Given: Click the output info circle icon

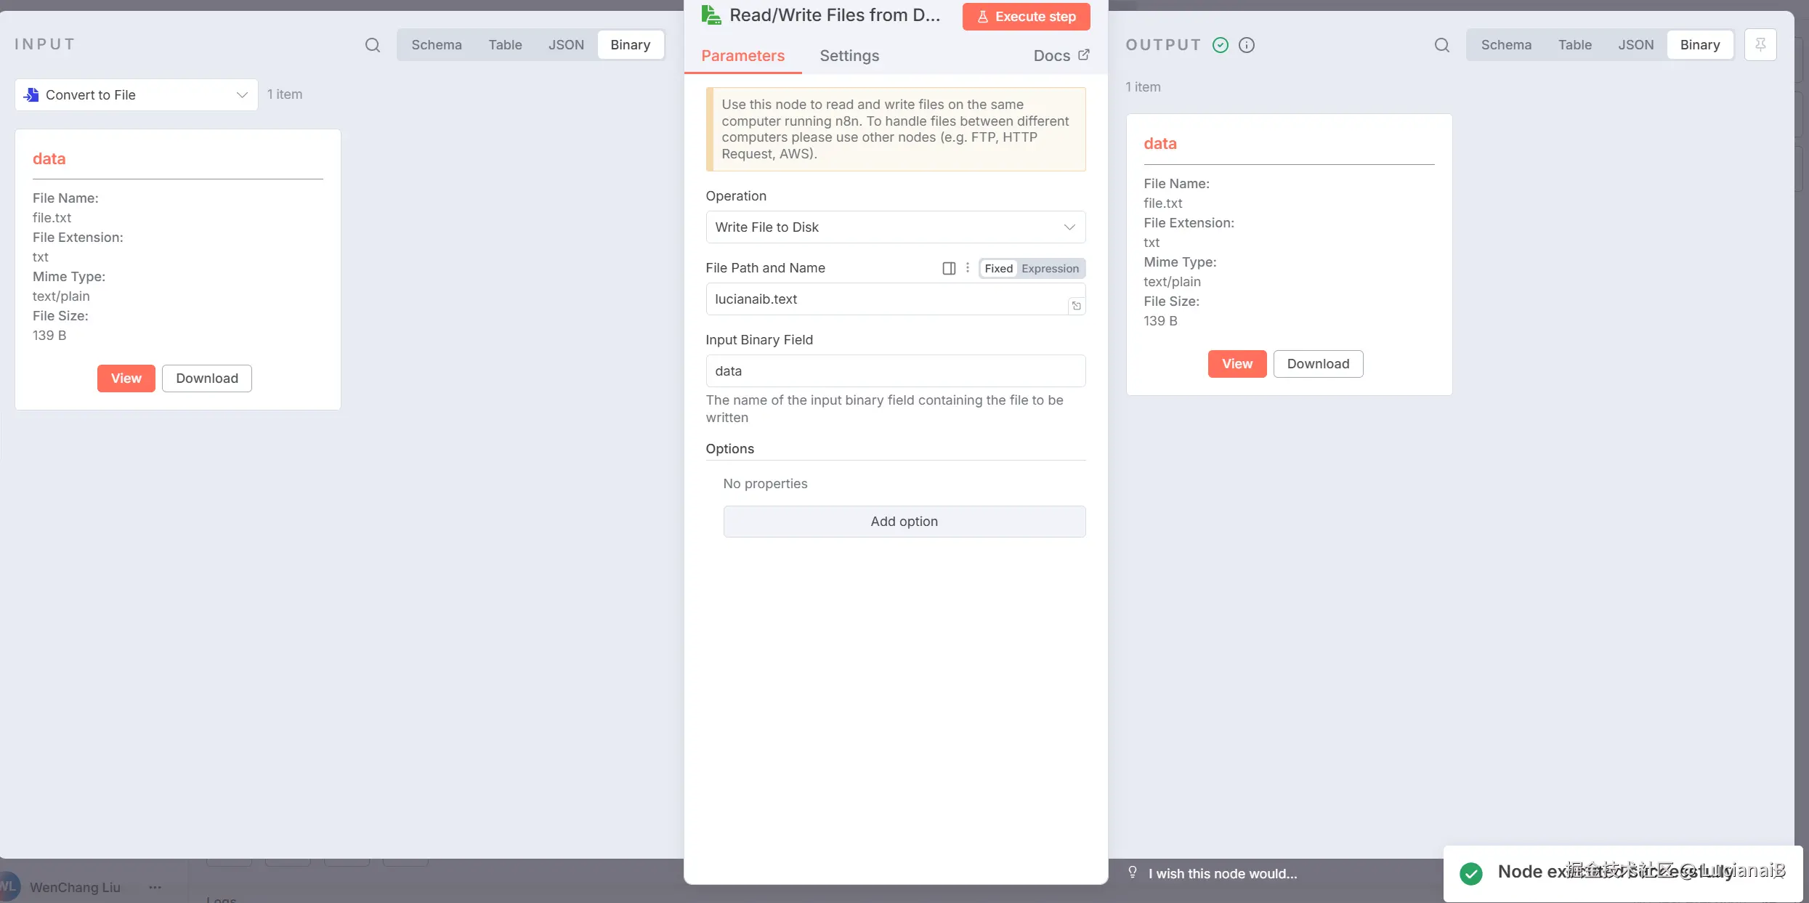Looking at the screenshot, I should tap(1247, 45).
